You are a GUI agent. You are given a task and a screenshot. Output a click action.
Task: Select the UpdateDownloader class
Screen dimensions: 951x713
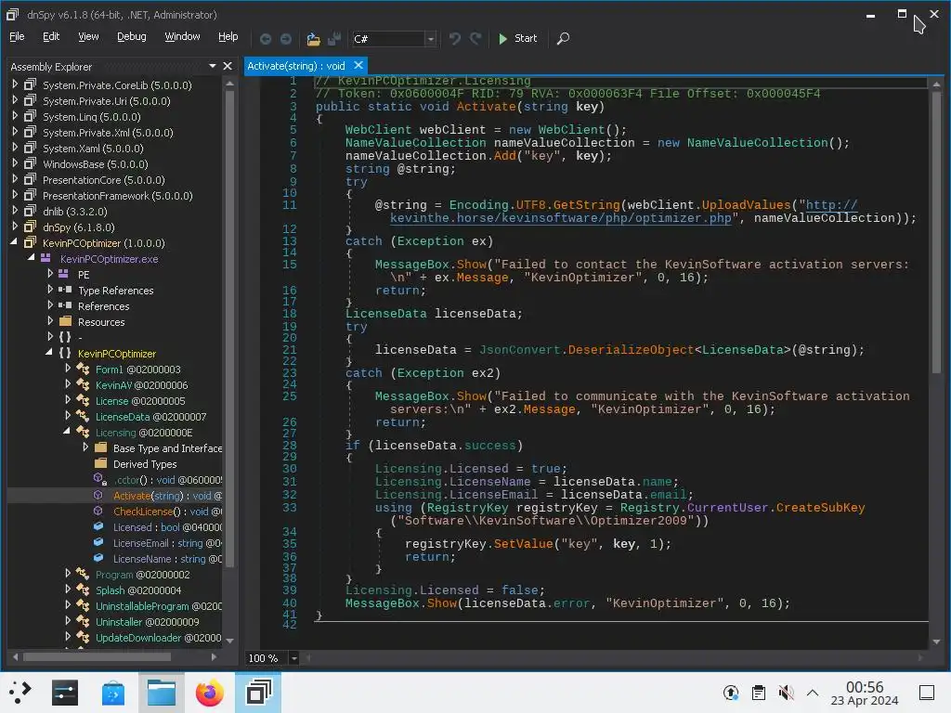(x=158, y=637)
